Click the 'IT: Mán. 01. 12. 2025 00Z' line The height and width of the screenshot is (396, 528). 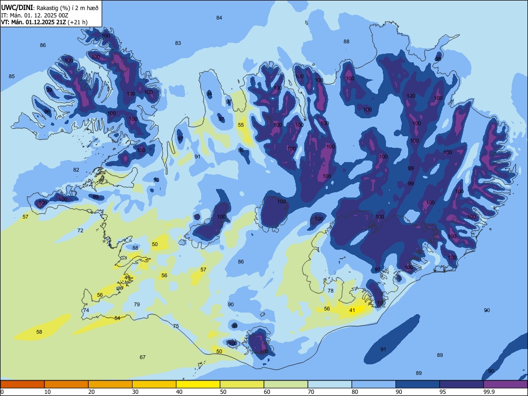click(x=35, y=15)
